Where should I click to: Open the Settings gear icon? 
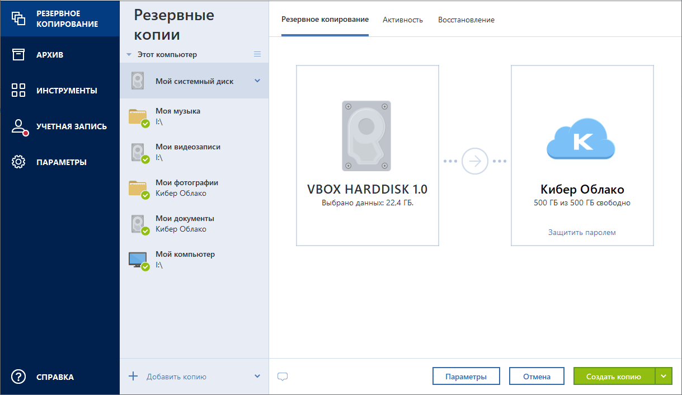coord(18,162)
